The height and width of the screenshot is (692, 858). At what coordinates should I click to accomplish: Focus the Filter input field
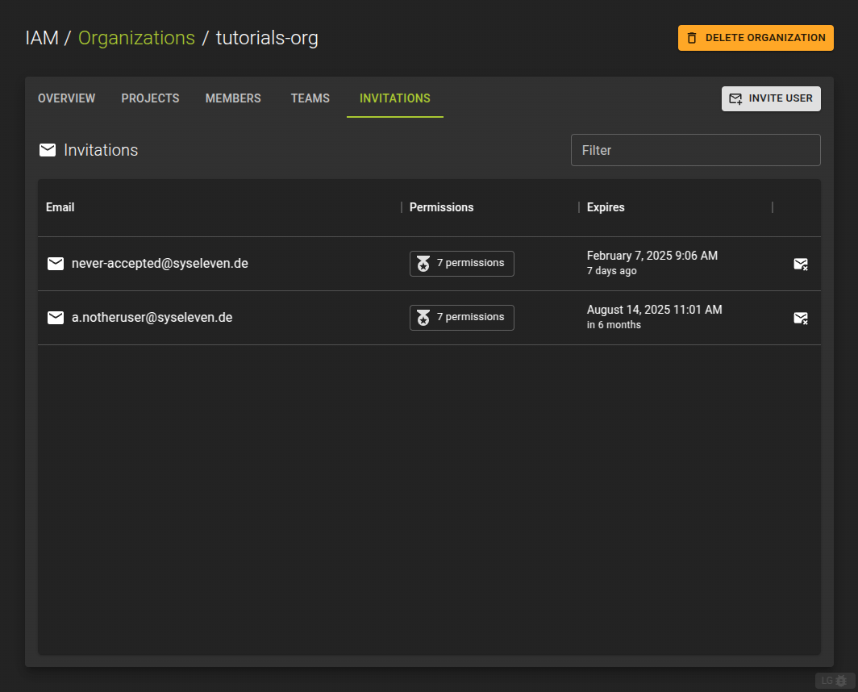click(x=695, y=150)
